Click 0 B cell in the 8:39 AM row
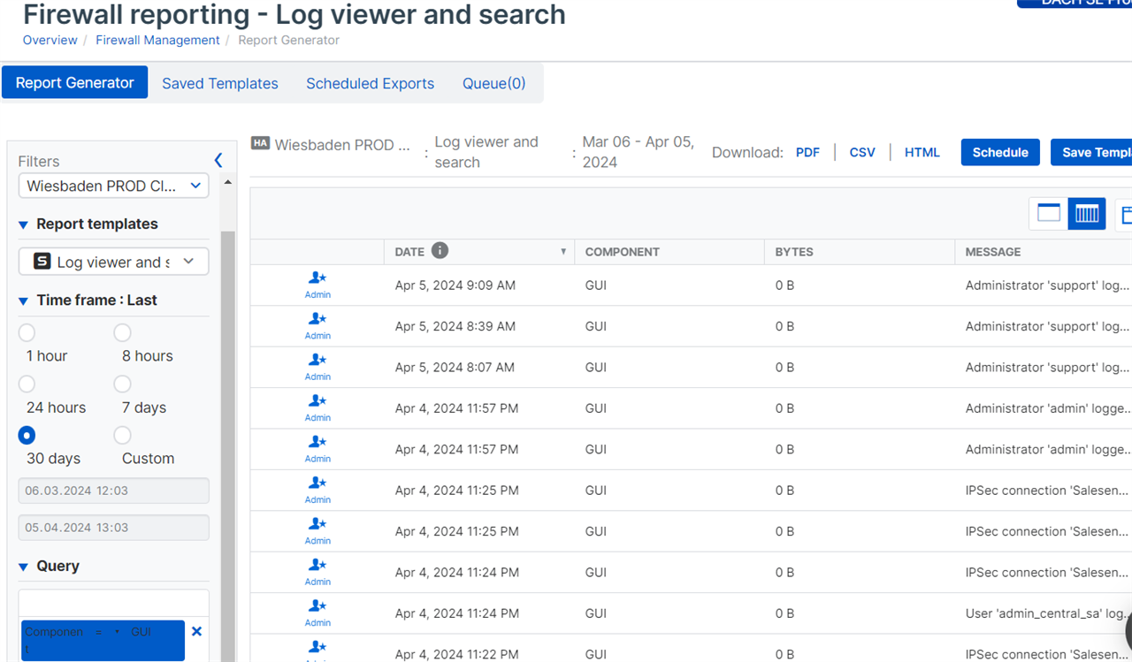 (x=784, y=326)
